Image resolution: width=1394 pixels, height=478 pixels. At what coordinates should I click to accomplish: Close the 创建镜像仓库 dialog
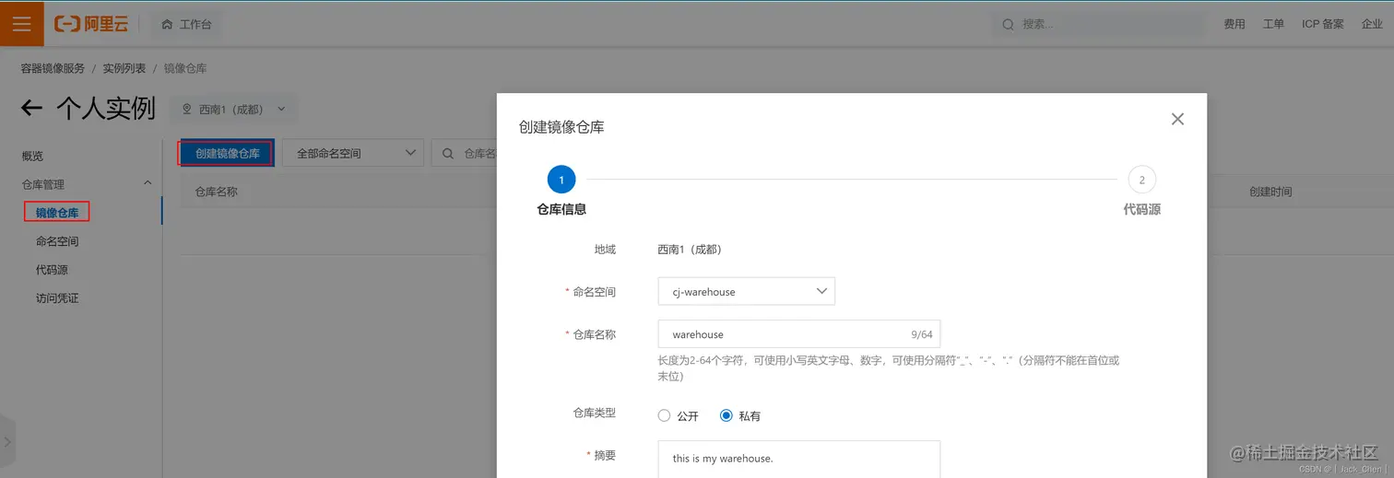tap(1177, 119)
